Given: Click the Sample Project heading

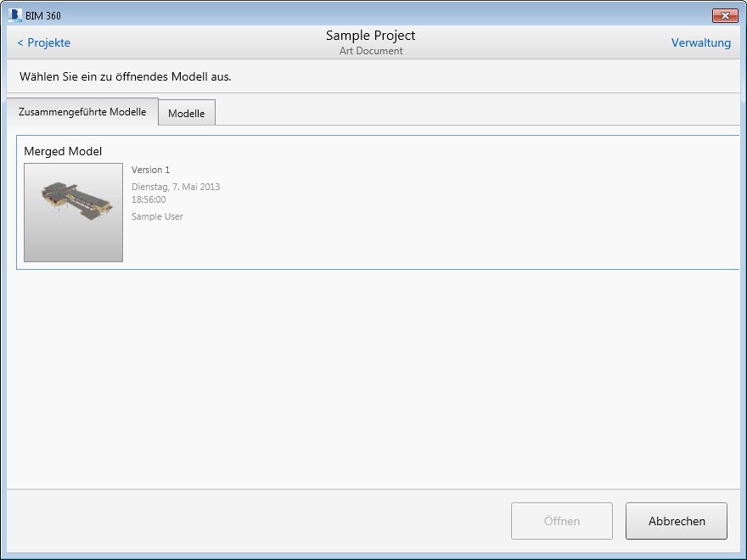Looking at the screenshot, I should (x=371, y=36).
